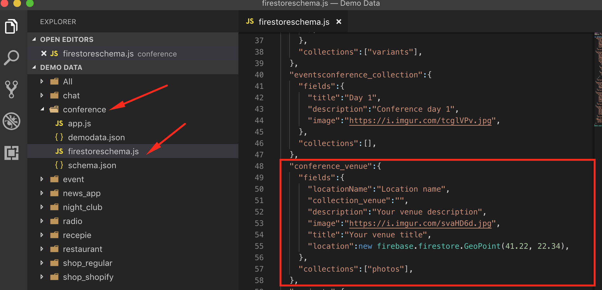Click the "eventsconference_collection" key text
The image size is (602, 290).
click(x=356, y=75)
